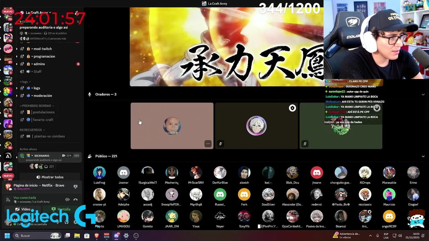Dismiss the live stage banner with X
This screenshot has height=241, width=429.
pyautogui.click(x=78, y=22)
